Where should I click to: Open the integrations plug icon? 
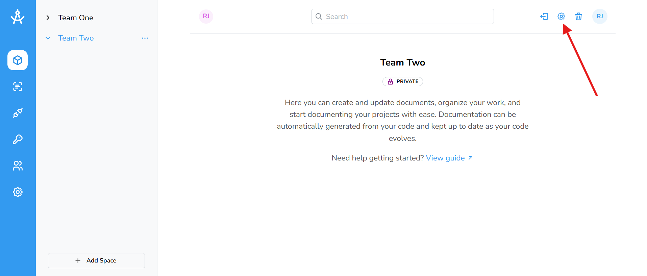click(x=18, y=113)
